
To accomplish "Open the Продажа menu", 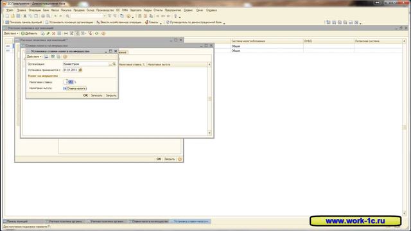I will [x=79, y=10].
